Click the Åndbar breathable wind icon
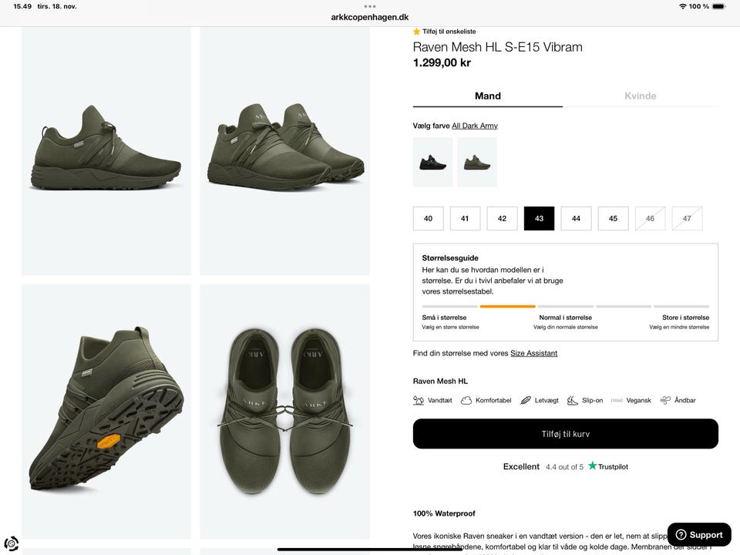 pos(665,401)
